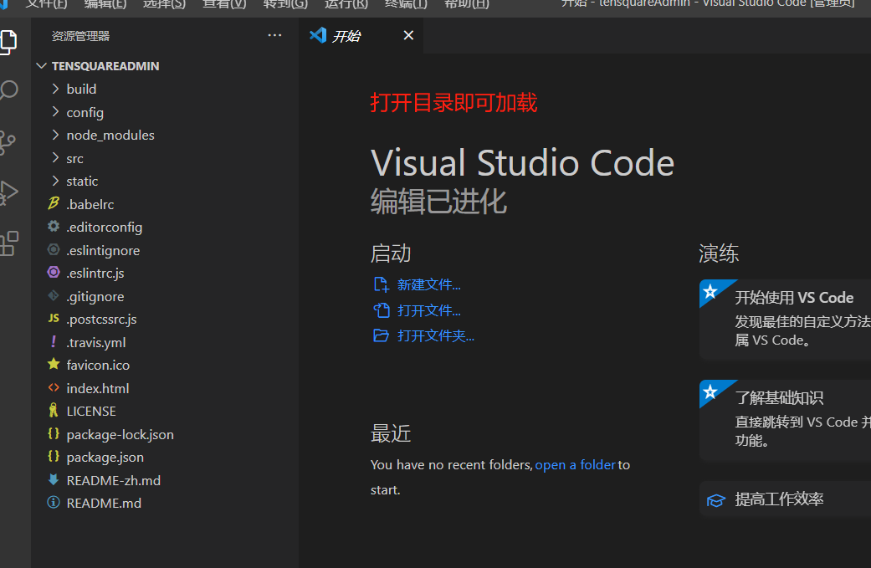This screenshot has height=568, width=871.
Task: Expand the node_modules folder
Action: pyautogui.click(x=55, y=135)
